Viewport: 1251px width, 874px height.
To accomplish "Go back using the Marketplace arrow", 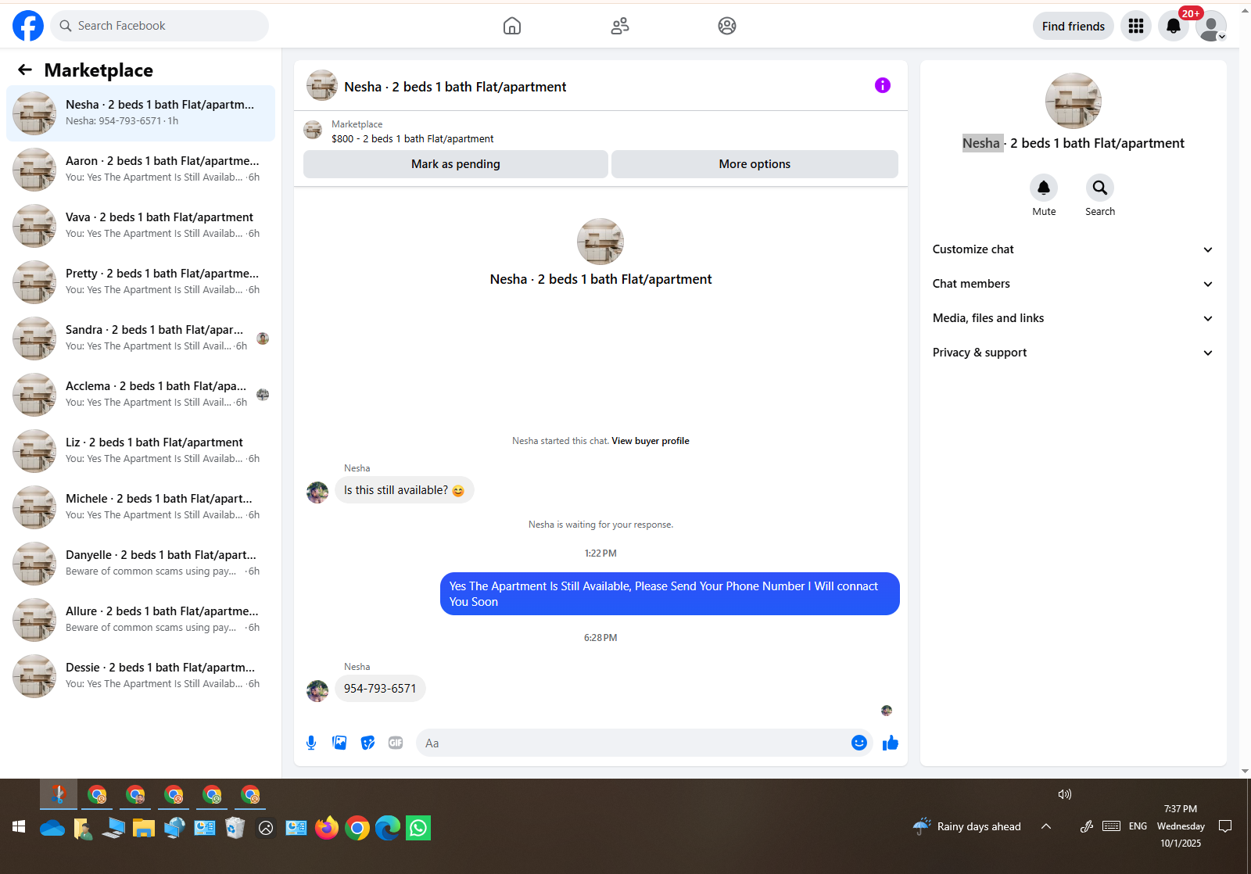I will point(25,70).
